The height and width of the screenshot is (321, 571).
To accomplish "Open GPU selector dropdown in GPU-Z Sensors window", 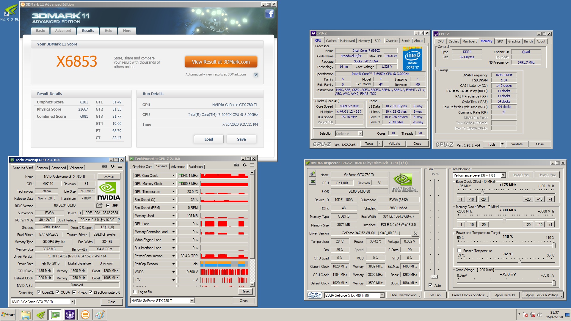I will (192, 301).
